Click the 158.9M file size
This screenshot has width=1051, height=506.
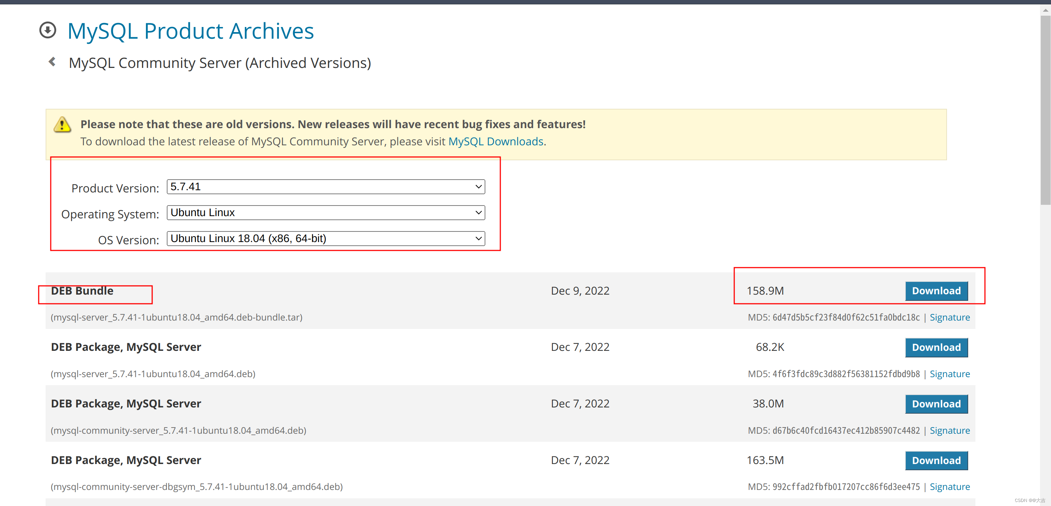tap(765, 291)
